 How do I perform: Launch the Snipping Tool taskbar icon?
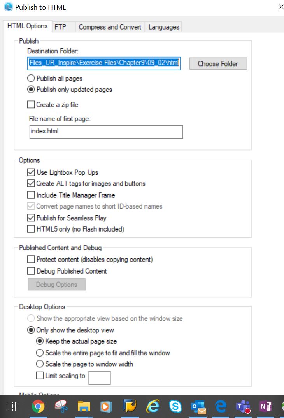tap(61, 406)
